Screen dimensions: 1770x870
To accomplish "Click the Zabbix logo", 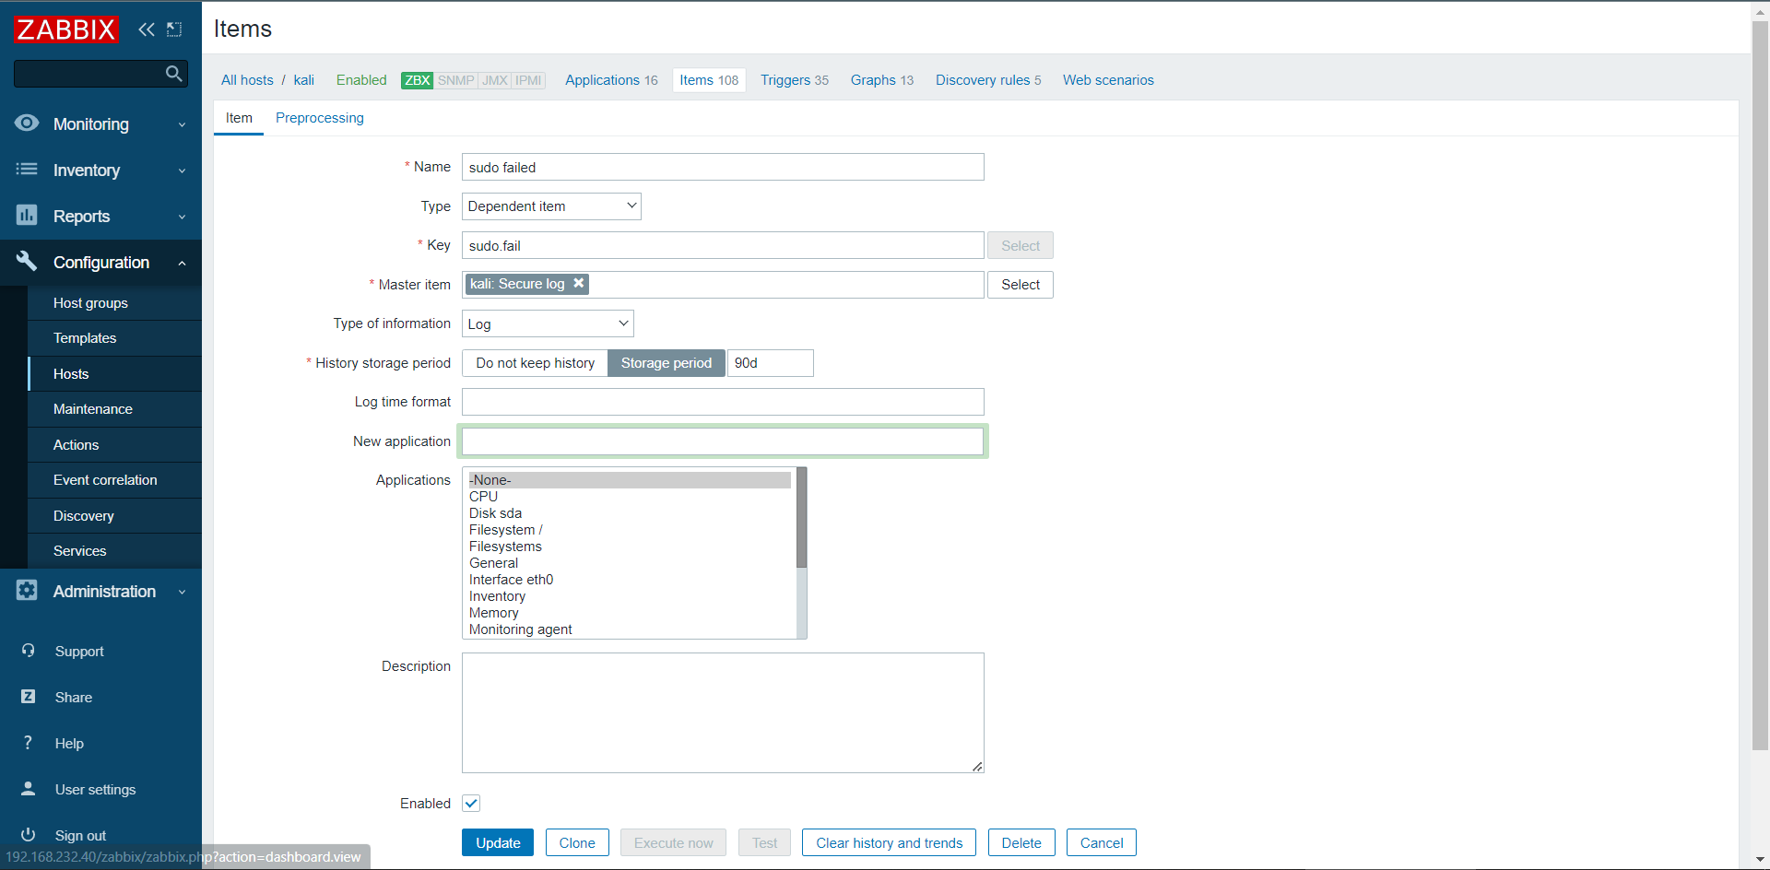I will [x=66, y=29].
